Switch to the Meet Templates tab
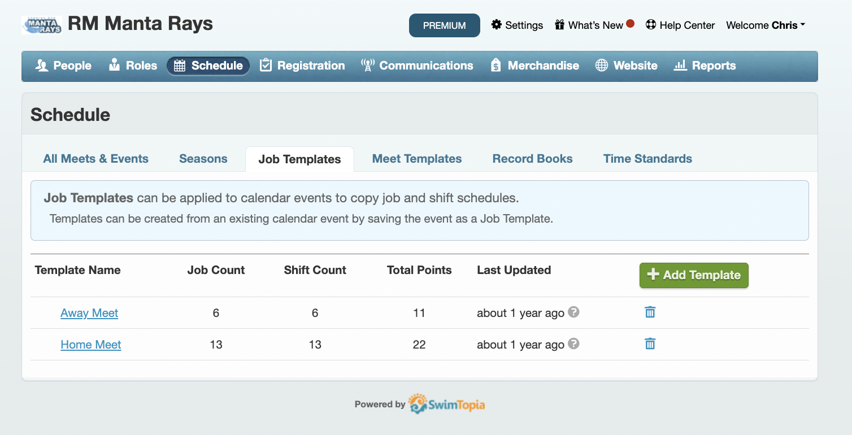The height and width of the screenshot is (435, 852). click(416, 159)
